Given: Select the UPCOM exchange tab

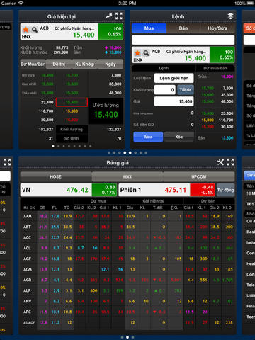Looking at the screenshot, I should click(x=199, y=176).
